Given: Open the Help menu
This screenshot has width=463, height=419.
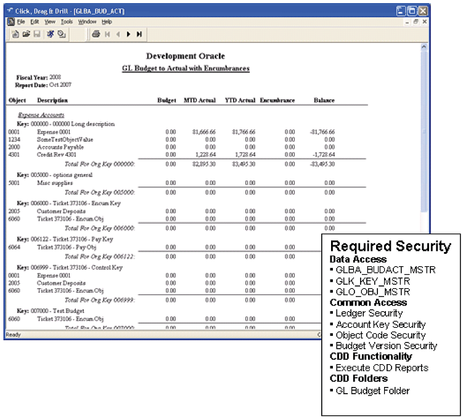Looking at the screenshot, I should point(107,22).
